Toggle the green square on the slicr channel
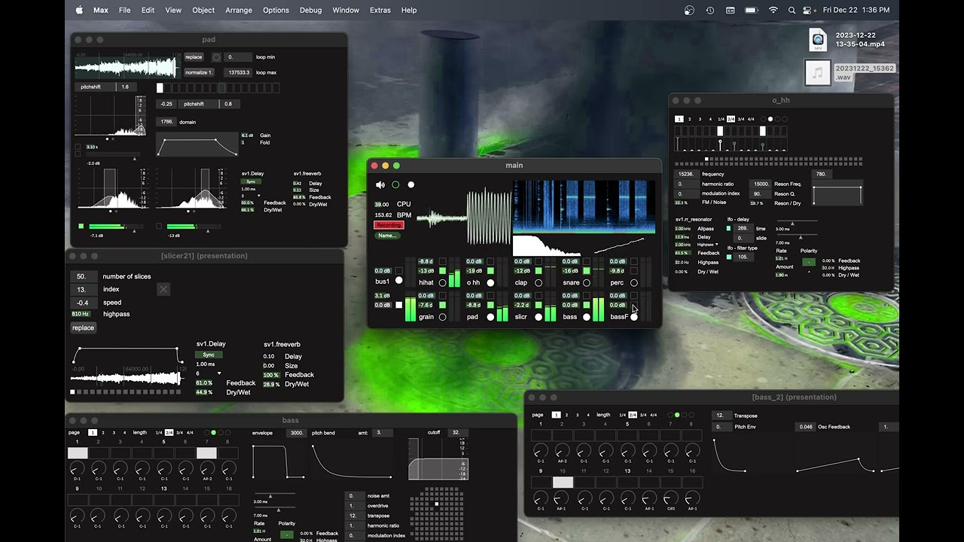Viewport: 964px width, 542px height. (538, 306)
